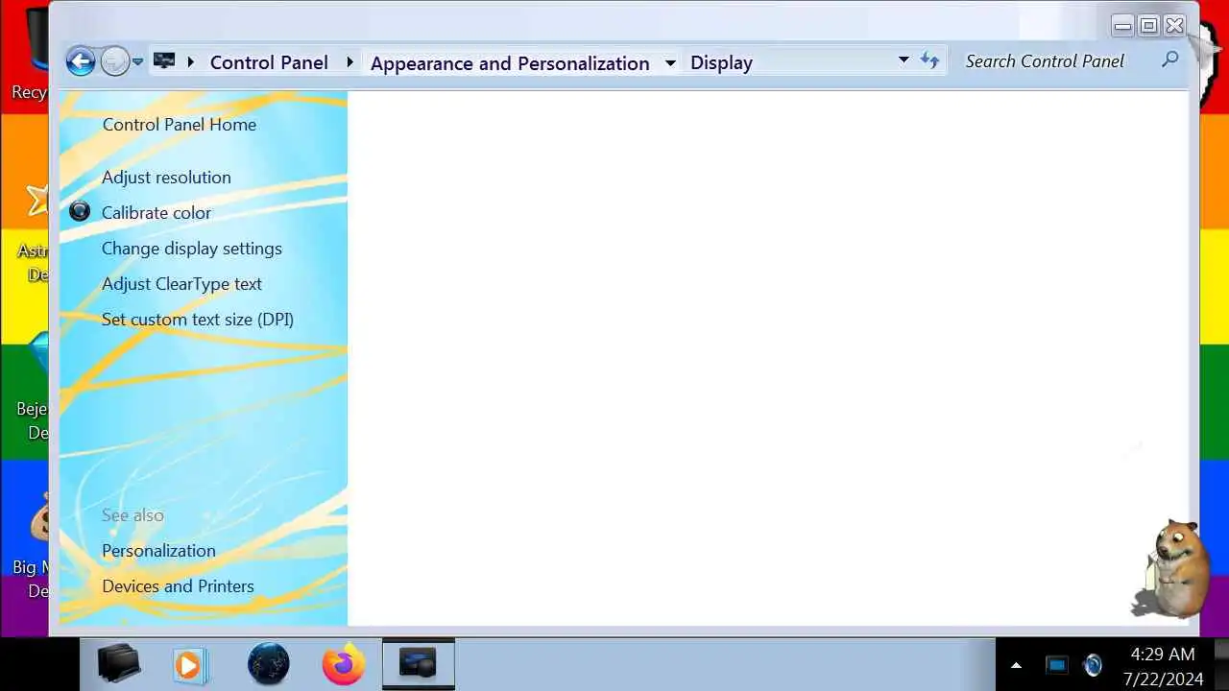1229x691 pixels.
Task: Show hidden tray icons arrow
Action: [1016, 665]
